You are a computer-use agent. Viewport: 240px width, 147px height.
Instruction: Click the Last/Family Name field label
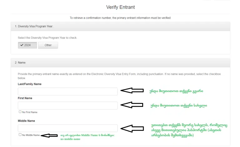point(30,84)
